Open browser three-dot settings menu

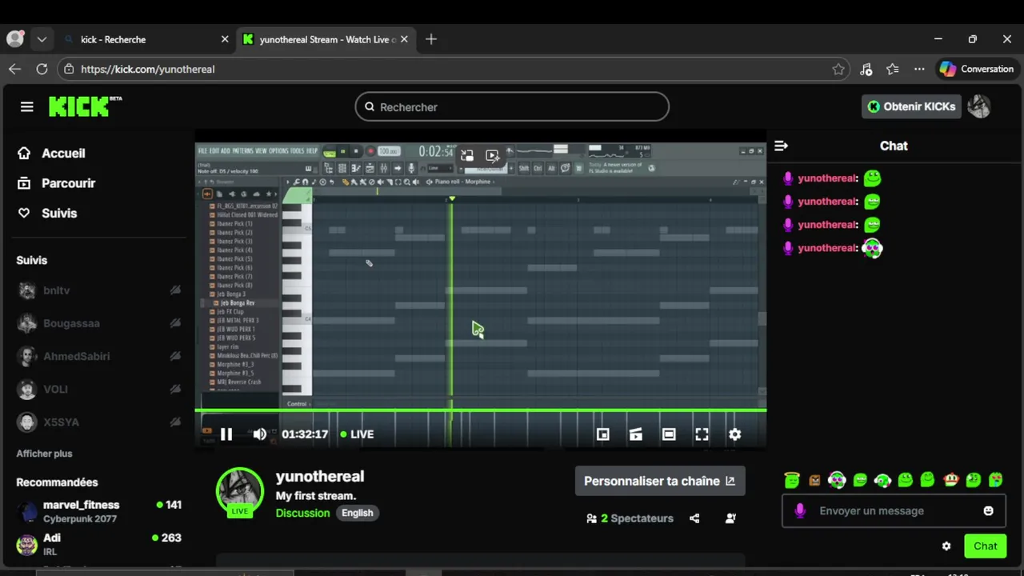(919, 69)
